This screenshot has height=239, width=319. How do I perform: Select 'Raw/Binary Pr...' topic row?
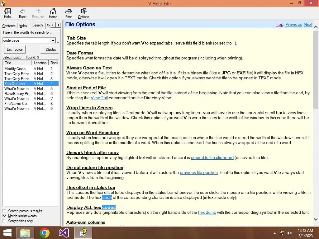click(x=31, y=93)
